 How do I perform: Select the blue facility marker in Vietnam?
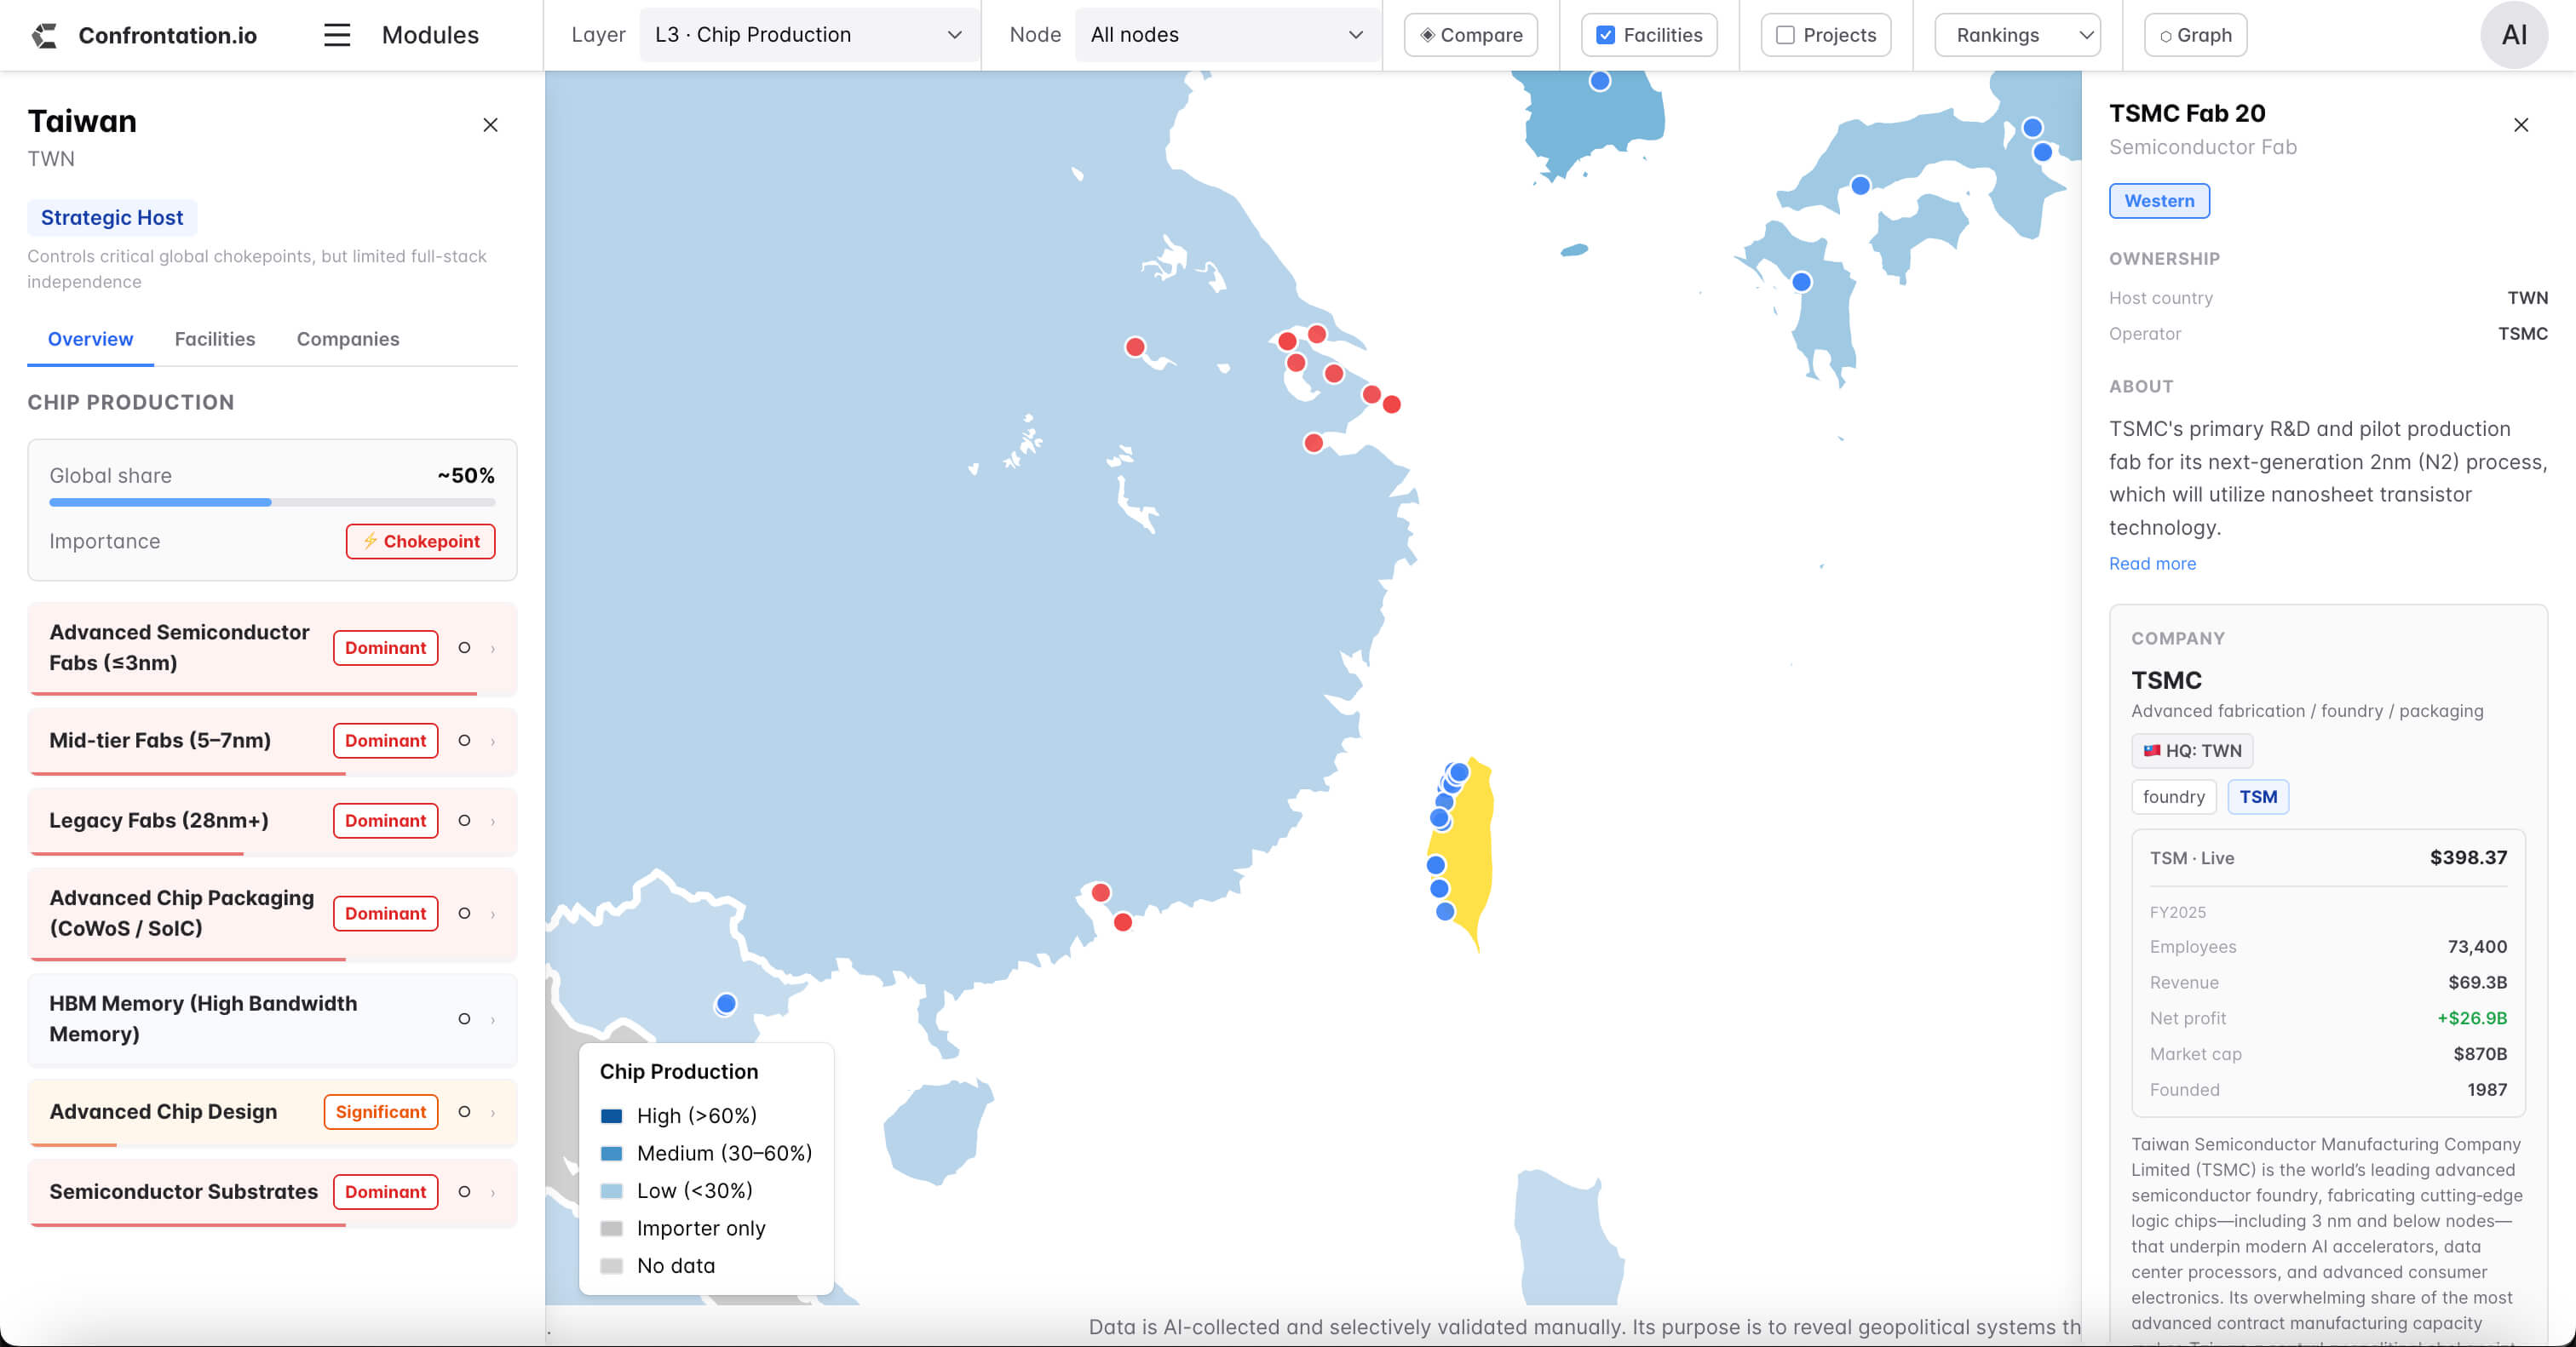(726, 1003)
